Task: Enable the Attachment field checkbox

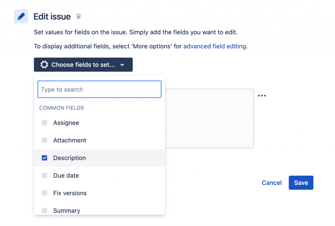Action: [44, 140]
